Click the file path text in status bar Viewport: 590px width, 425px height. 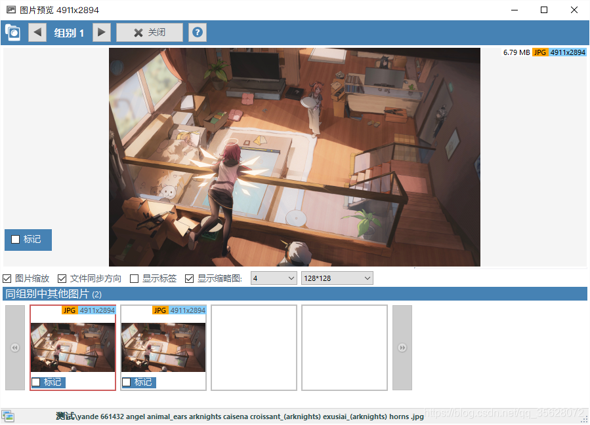pos(240,416)
